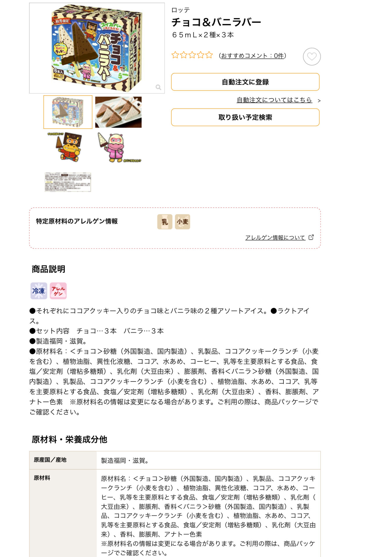Click the fifth rating star
This screenshot has width=370, height=557.
pyautogui.click(x=209, y=55)
